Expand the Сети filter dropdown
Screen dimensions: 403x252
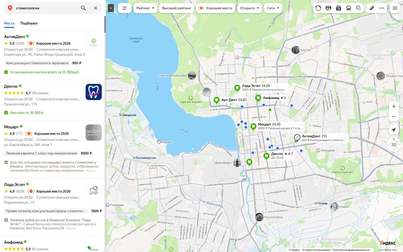[x=273, y=8]
